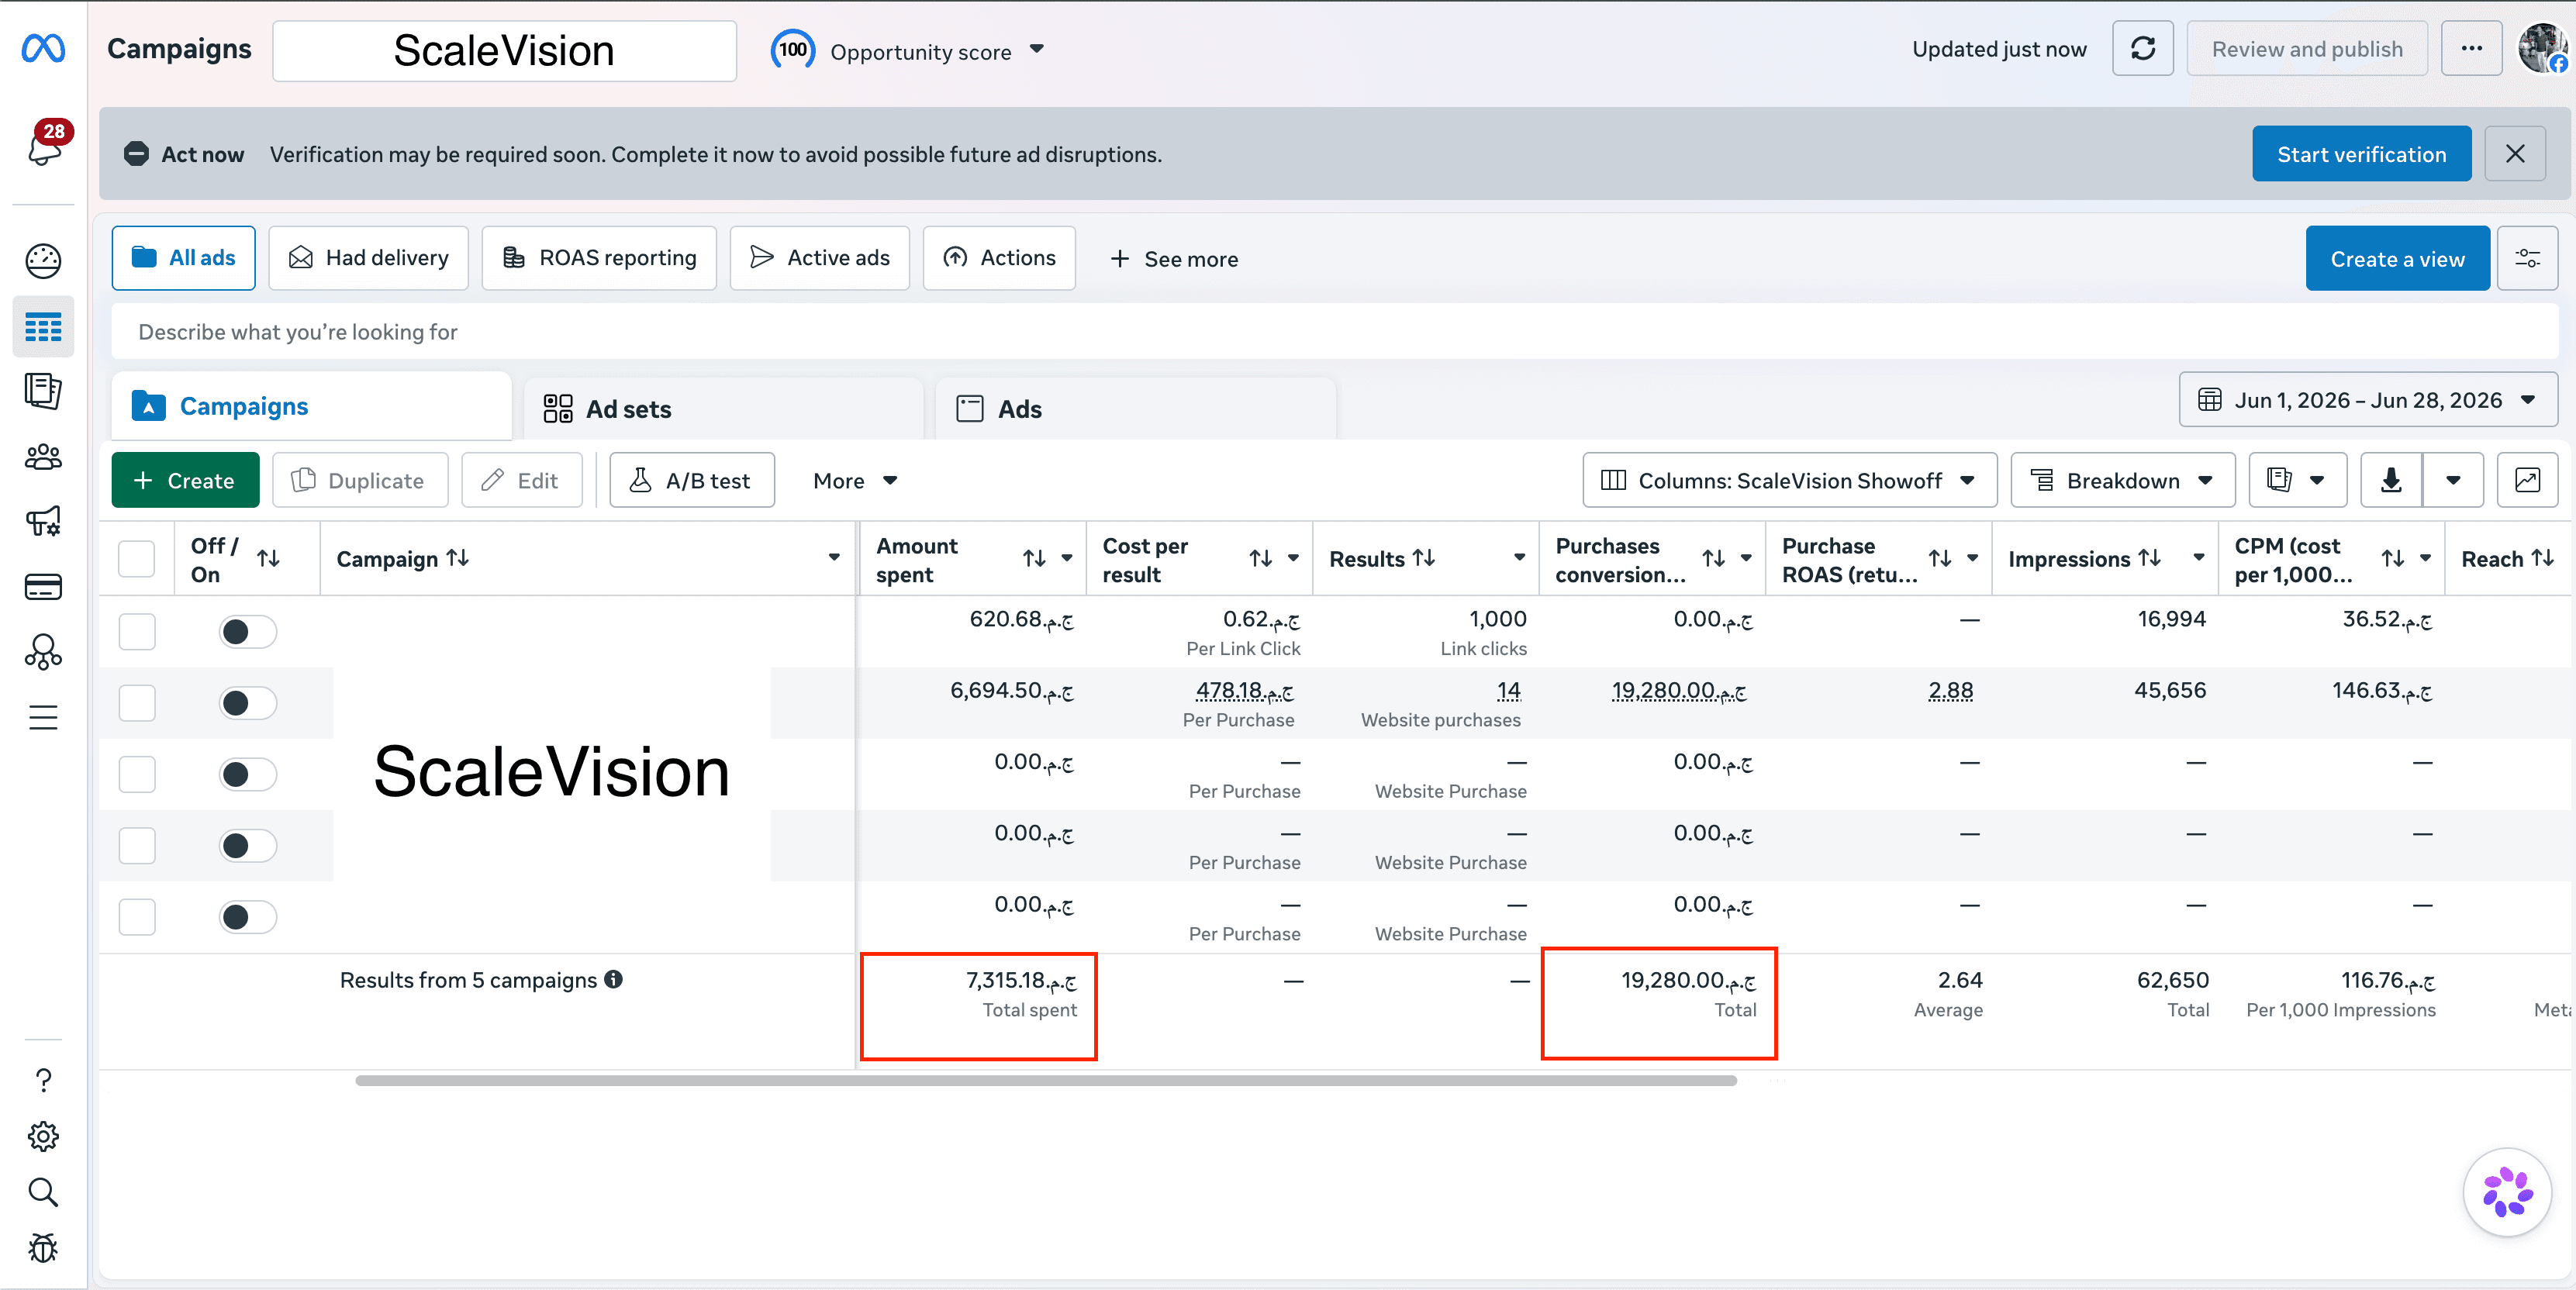
Task: Select the Active ads view
Action: (x=820, y=258)
